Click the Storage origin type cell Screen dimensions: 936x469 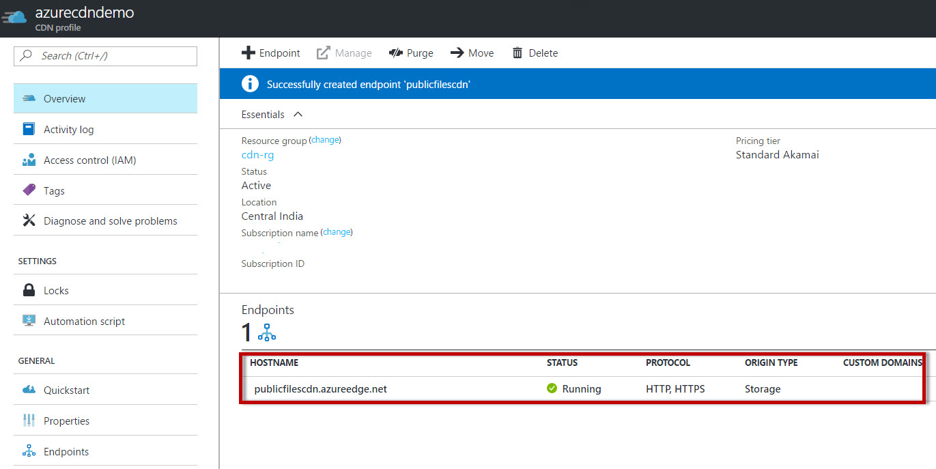(763, 389)
